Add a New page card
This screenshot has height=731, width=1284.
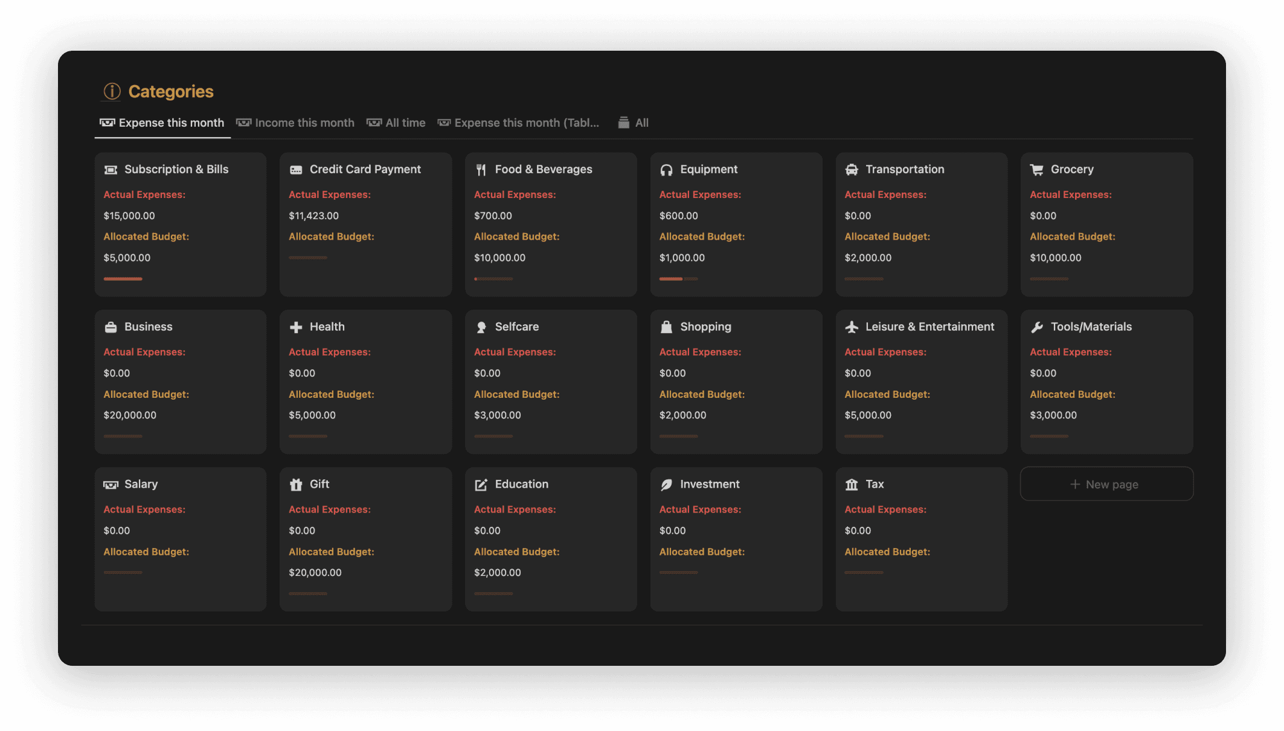1106,484
